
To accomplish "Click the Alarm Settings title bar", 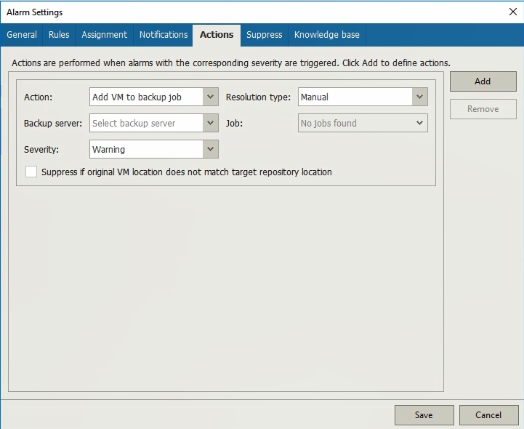I will click(x=218, y=12).
